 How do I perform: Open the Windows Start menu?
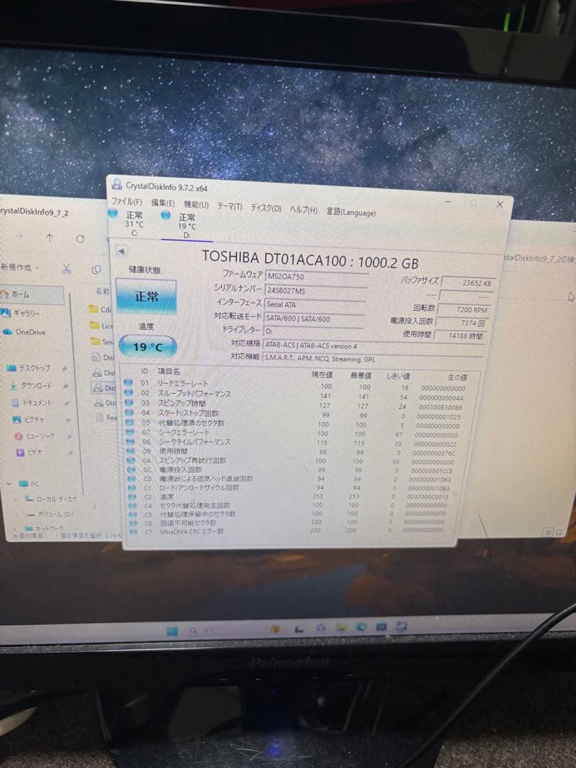[172, 631]
